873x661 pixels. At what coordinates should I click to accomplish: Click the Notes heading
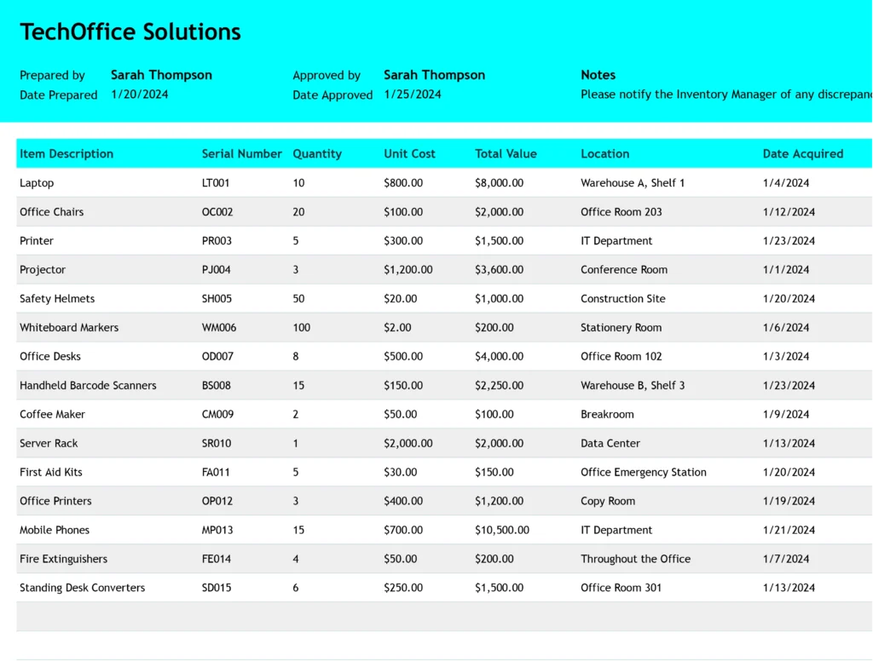pyautogui.click(x=598, y=75)
